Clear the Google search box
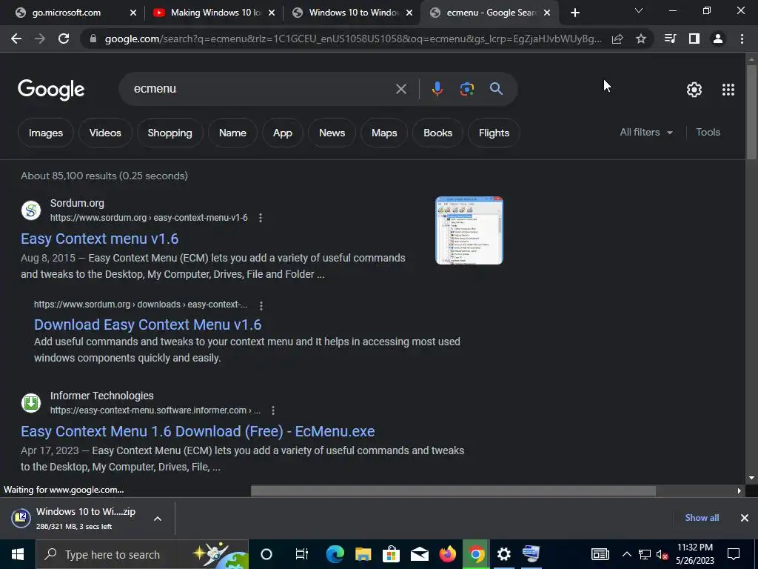Viewport: 758px width, 569px height. pos(401,89)
